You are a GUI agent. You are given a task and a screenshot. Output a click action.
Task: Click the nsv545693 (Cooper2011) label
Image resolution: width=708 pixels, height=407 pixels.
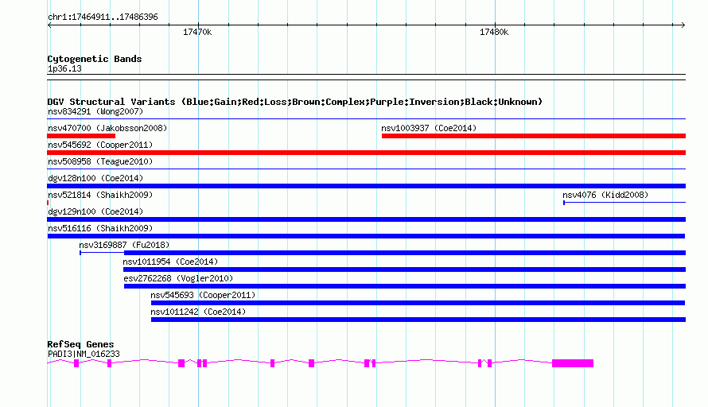[203, 295]
